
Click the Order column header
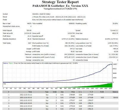tap(55, 92)
